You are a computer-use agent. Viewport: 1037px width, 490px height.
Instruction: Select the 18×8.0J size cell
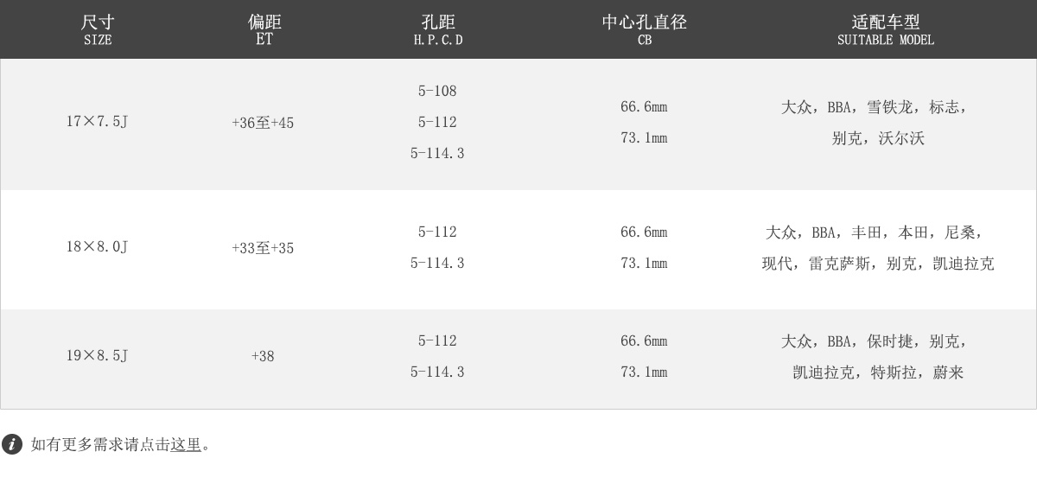98,246
